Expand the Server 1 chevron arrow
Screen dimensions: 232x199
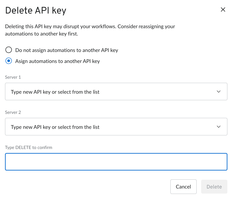219,92
